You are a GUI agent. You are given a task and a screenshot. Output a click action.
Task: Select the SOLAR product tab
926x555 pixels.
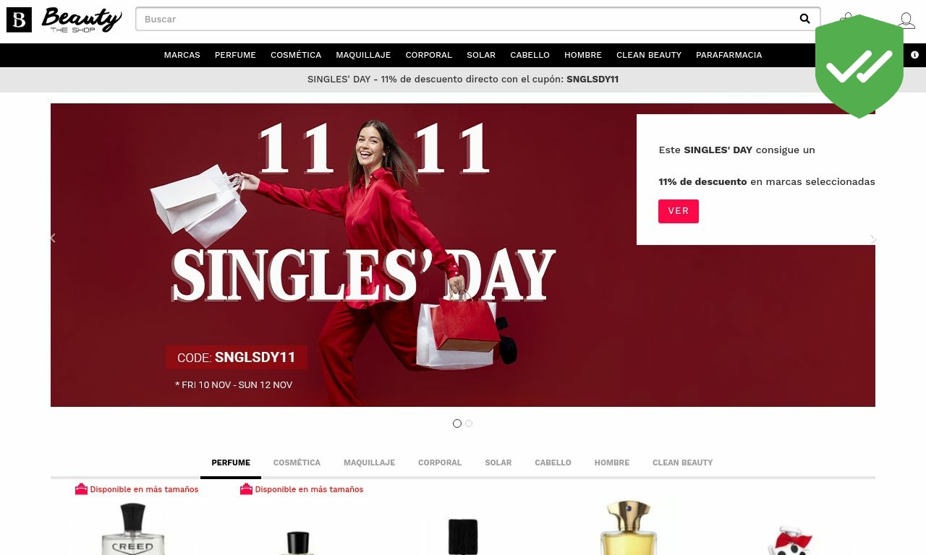click(x=498, y=462)
